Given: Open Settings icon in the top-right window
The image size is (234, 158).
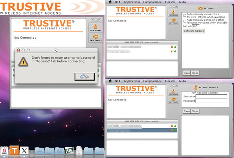Looking at the screenshot, I should point(173,20).
